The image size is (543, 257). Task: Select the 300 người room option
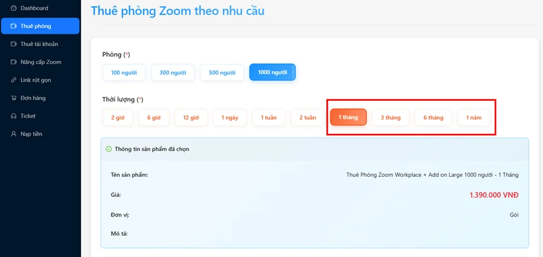pyautogui.click(x=173, y=73)
